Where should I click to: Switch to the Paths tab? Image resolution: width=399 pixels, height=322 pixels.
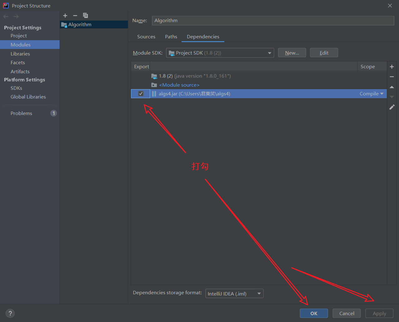point(171,37)
